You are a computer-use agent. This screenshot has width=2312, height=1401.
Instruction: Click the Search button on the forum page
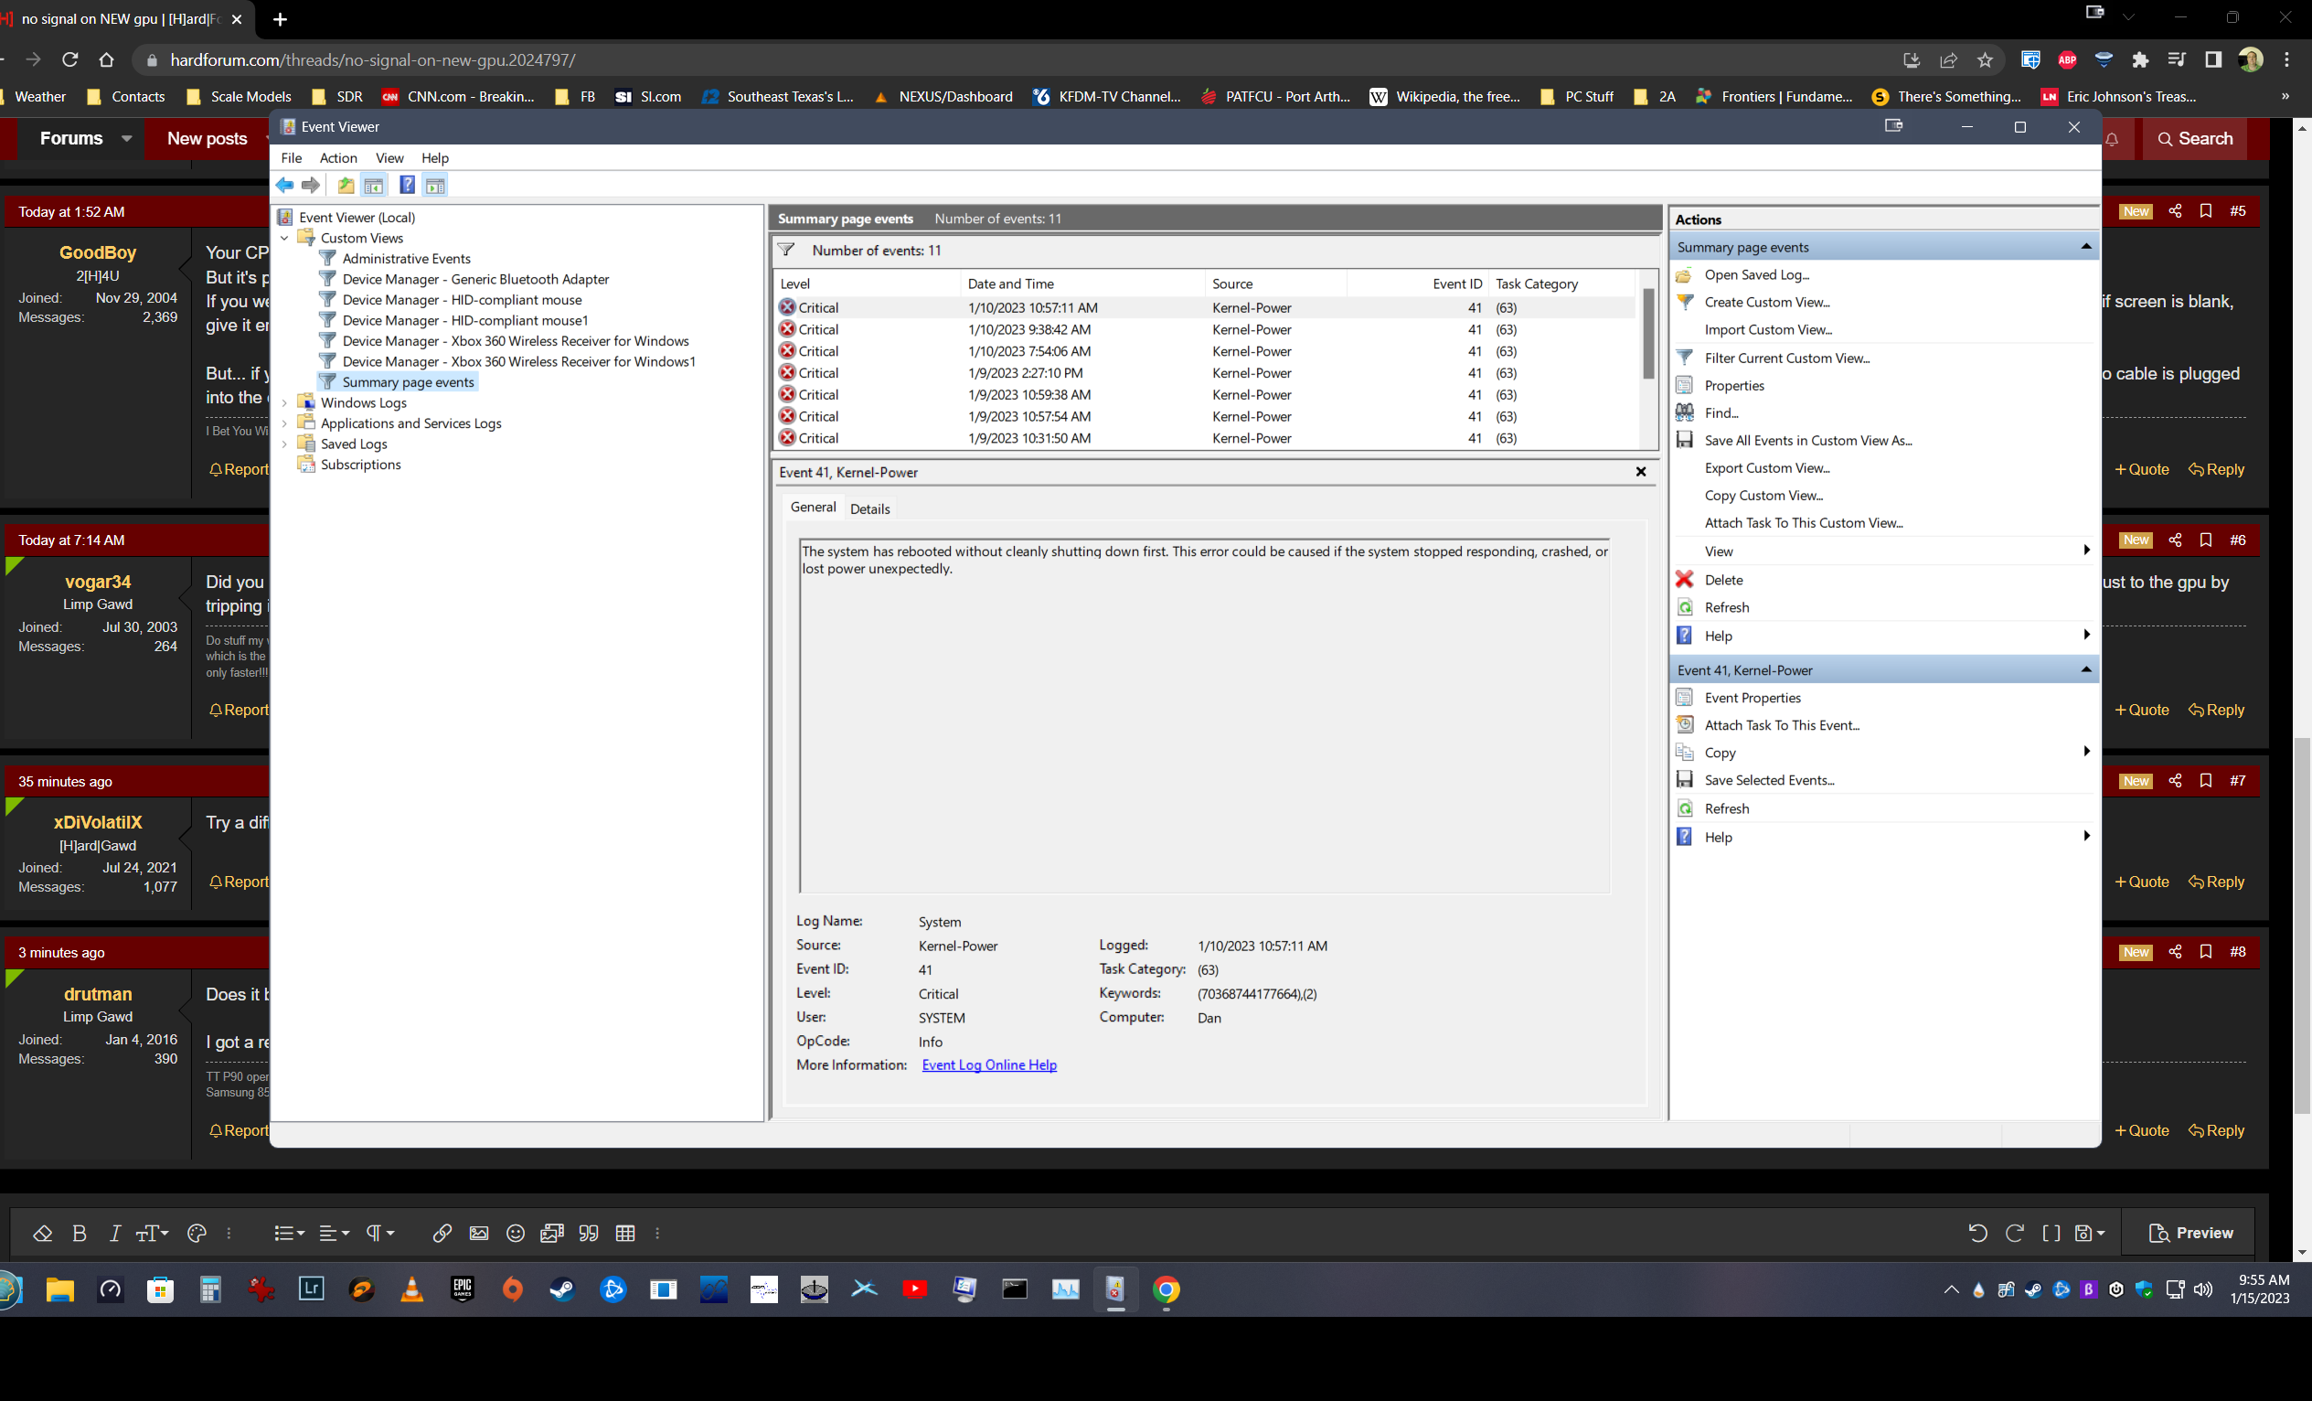click(2195, 139)
